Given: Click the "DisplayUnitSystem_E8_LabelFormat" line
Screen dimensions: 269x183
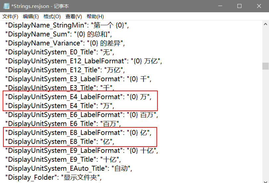Looking at the screenshot, I should point(78,133).
